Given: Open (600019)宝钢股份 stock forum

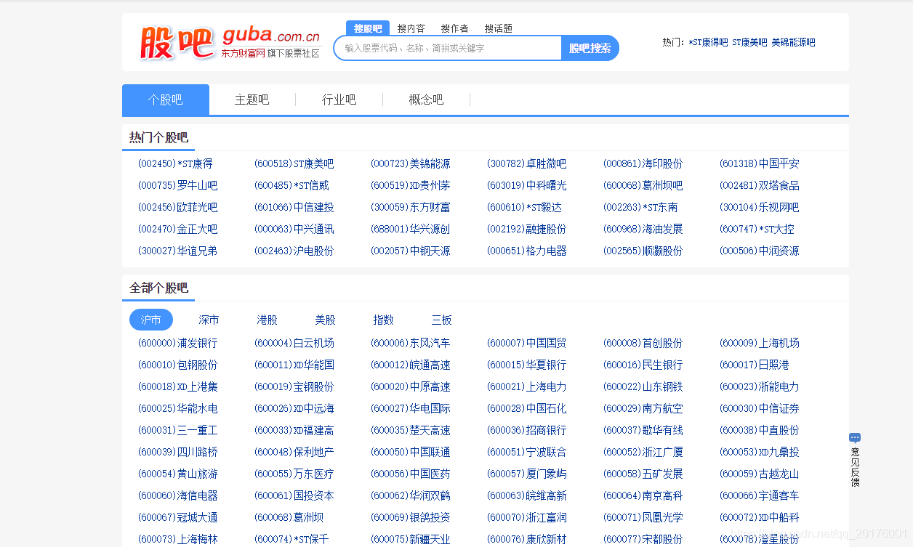Looking at the screenshot, I should 294,386.
